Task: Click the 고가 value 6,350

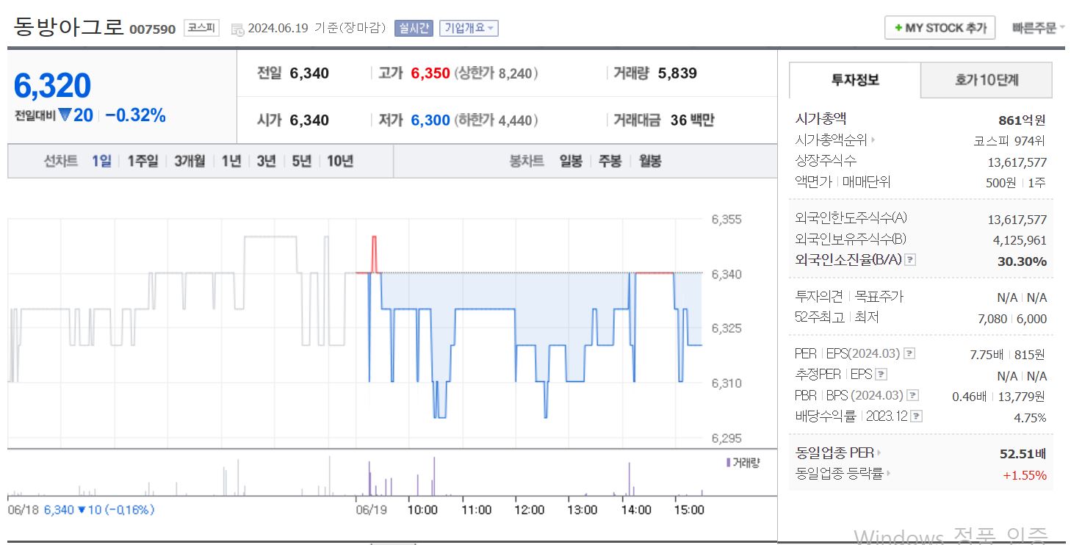Action: [x=430, y=73]
